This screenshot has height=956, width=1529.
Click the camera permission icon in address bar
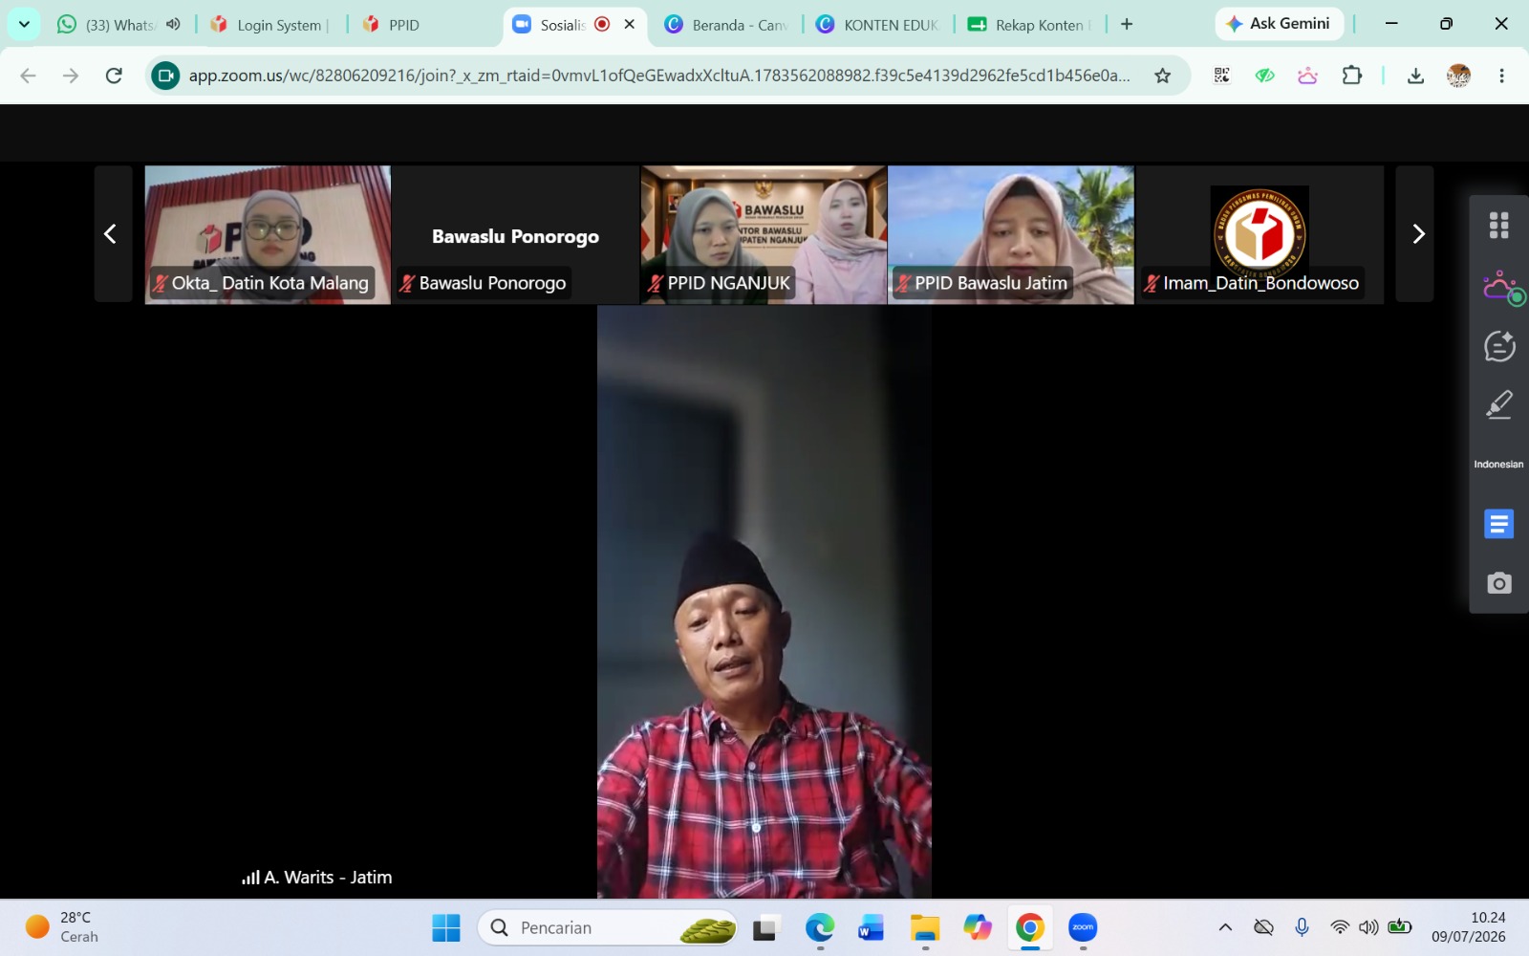pos(165,76)
